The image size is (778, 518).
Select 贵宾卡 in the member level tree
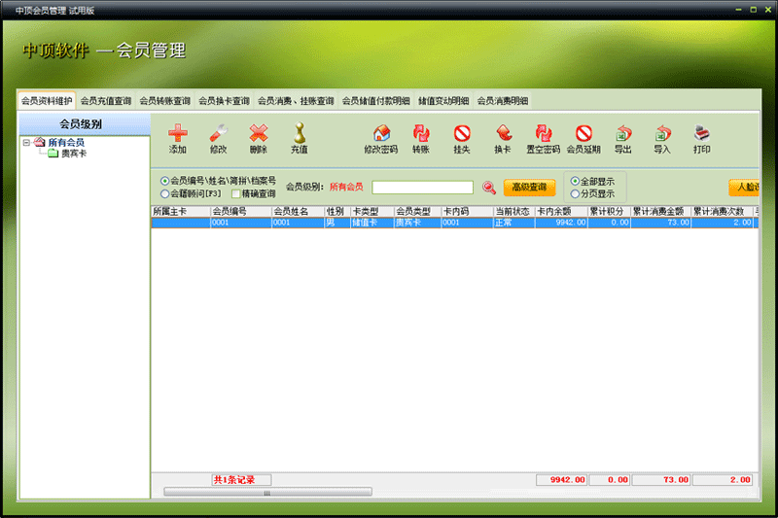(x=74, y=154)
